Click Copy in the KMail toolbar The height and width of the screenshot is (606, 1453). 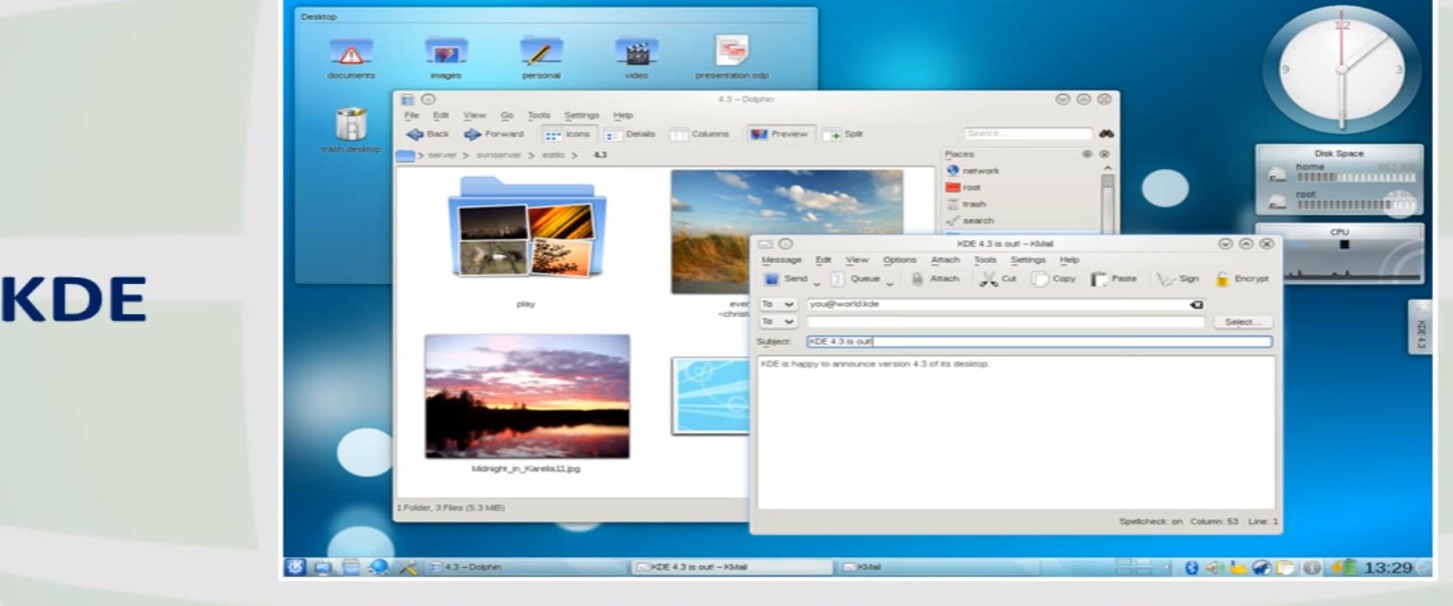pos(1054,279)
